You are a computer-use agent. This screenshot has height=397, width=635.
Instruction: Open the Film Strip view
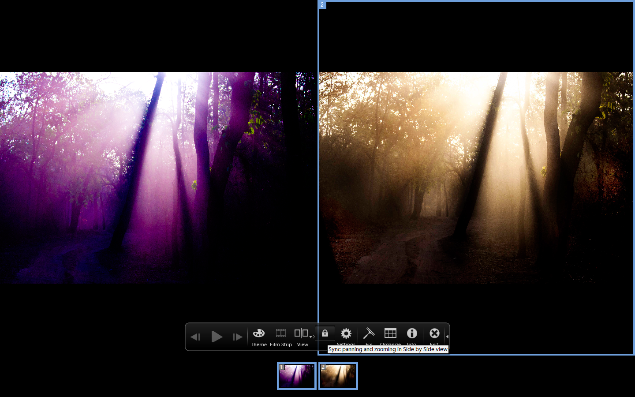coord(280,333)
